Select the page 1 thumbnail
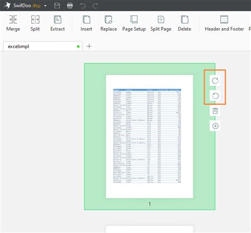 pos(149,137)
